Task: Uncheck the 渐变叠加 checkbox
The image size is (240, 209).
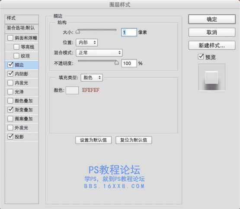Action: [10, 110]
